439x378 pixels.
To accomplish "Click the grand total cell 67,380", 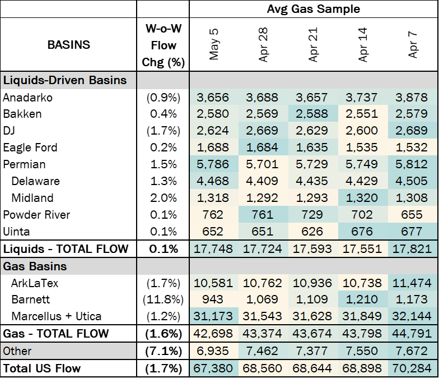I will (x=213, y=368).
